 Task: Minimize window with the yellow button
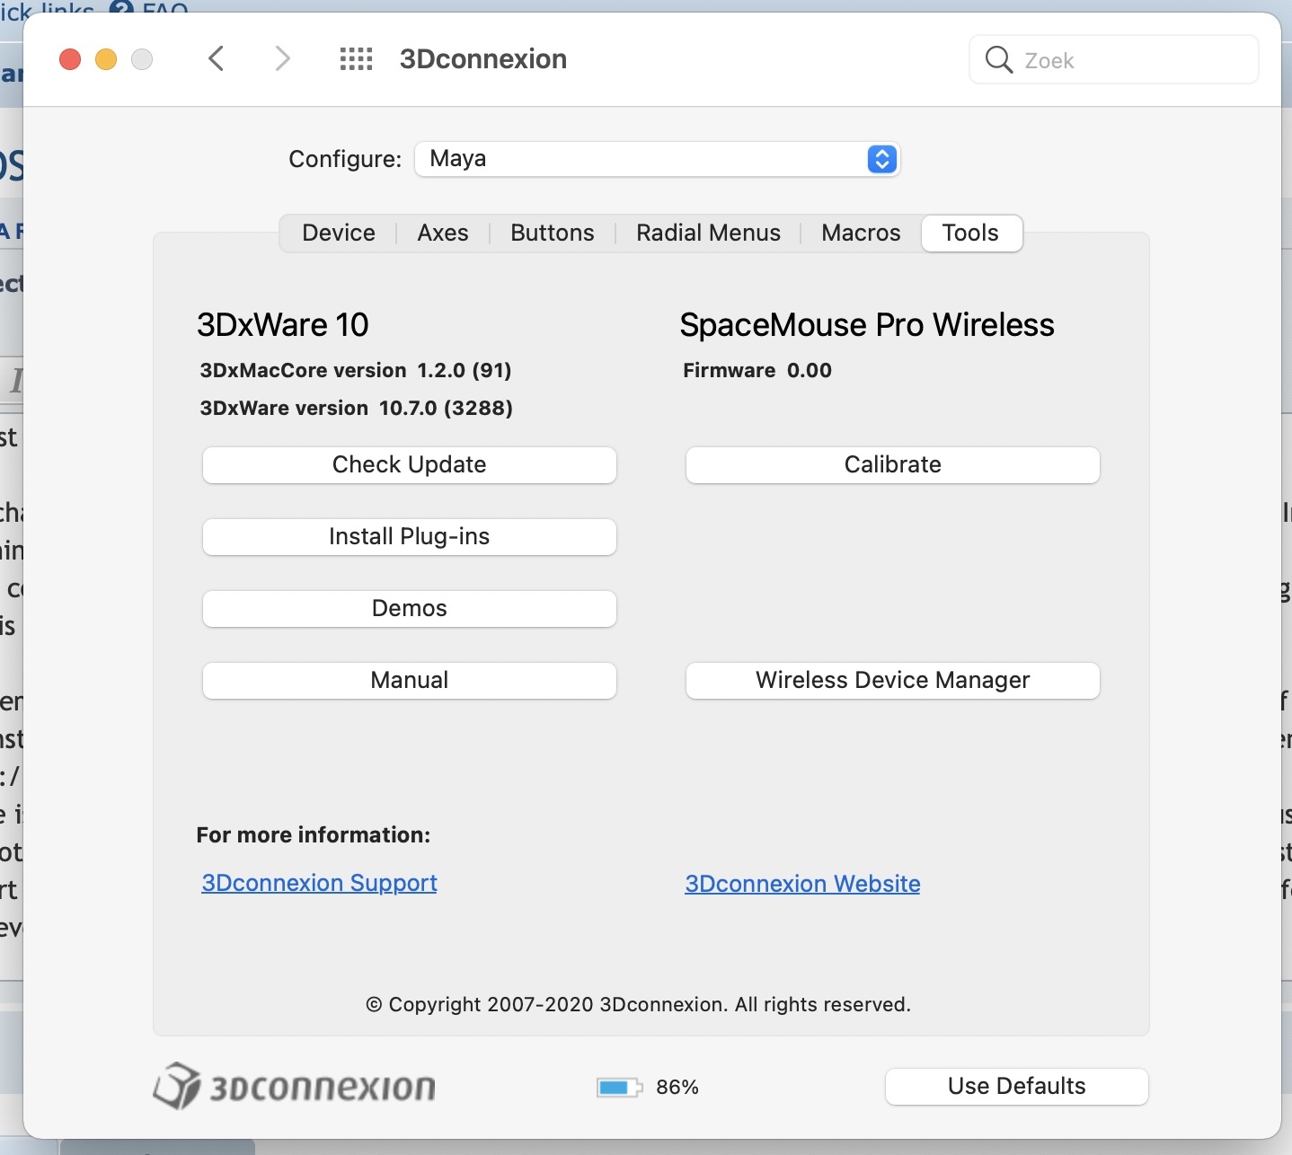point(106,59)
